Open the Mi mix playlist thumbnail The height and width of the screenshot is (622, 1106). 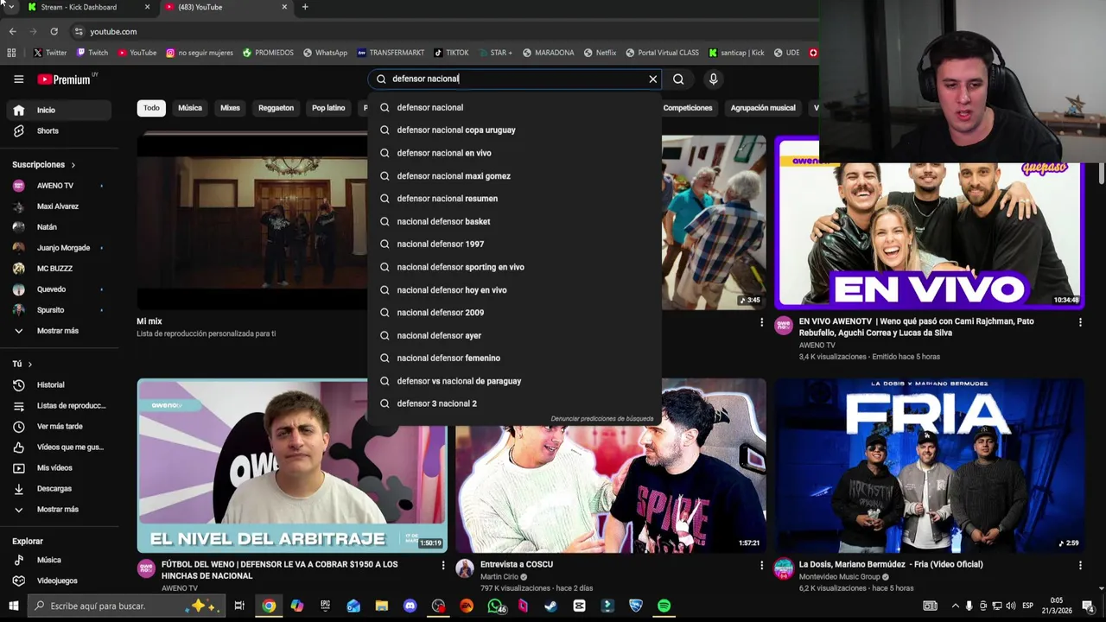coord(252,222)
